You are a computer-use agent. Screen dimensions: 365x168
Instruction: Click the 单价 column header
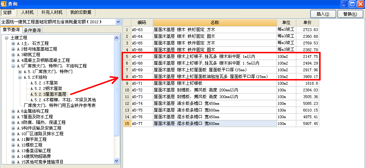[308, 23]
